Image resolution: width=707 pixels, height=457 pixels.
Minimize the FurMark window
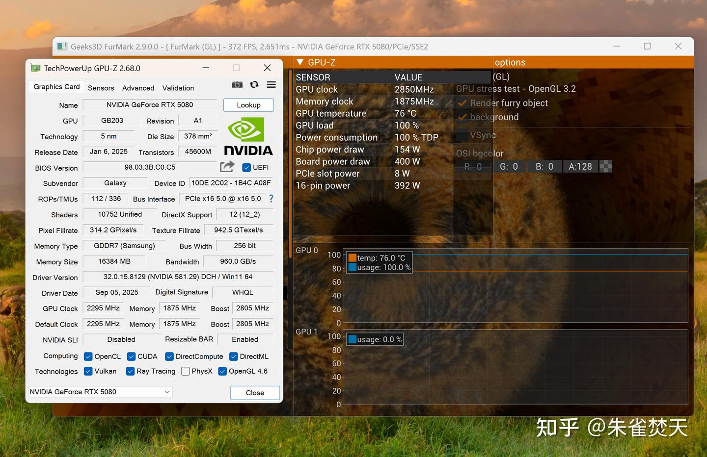[x=617, y=46]
